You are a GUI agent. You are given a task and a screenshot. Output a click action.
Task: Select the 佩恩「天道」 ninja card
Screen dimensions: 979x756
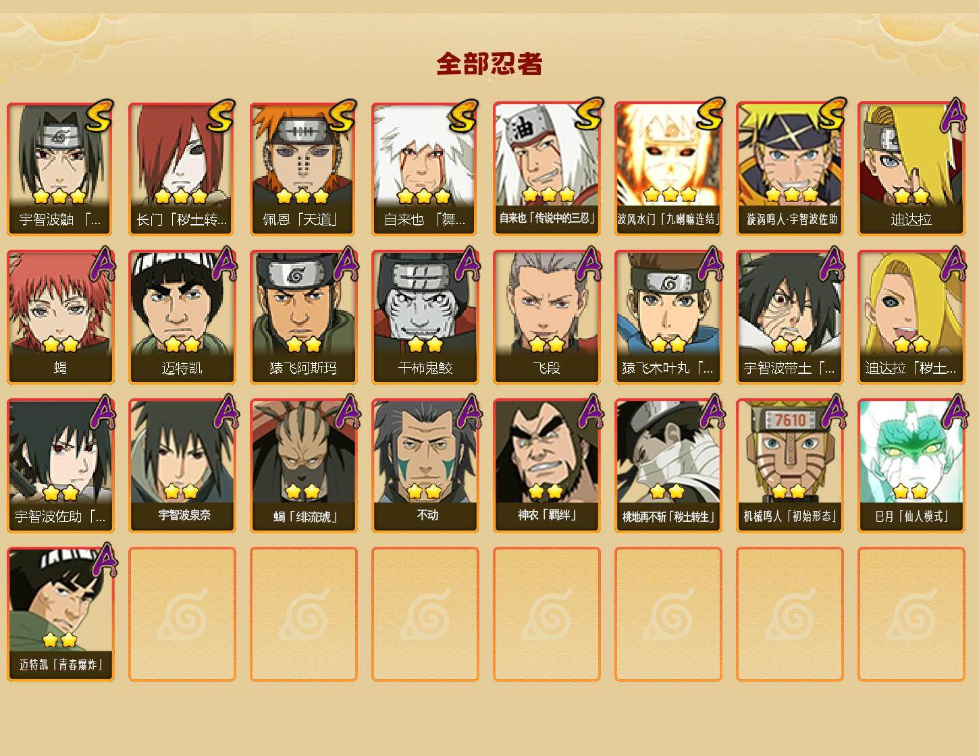303,169
